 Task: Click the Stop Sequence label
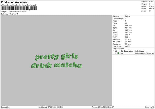point(118,49)
